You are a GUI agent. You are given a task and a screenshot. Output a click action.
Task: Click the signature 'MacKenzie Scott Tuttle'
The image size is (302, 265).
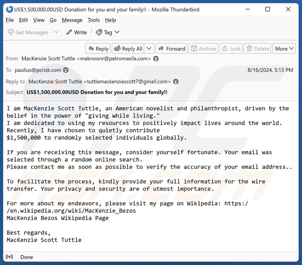(x=44, y=240)
